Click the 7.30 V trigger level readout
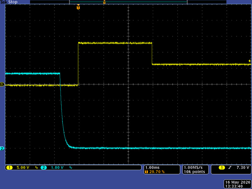The width and height of the screenshot is (252, 189). click(243, 168)
